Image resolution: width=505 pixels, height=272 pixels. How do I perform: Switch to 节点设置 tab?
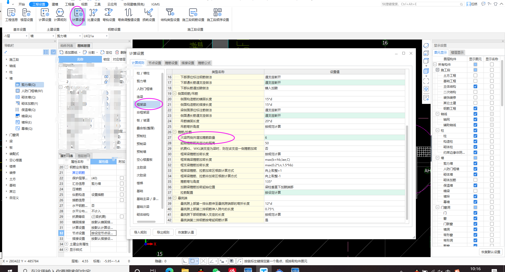(x=155, y=63)
